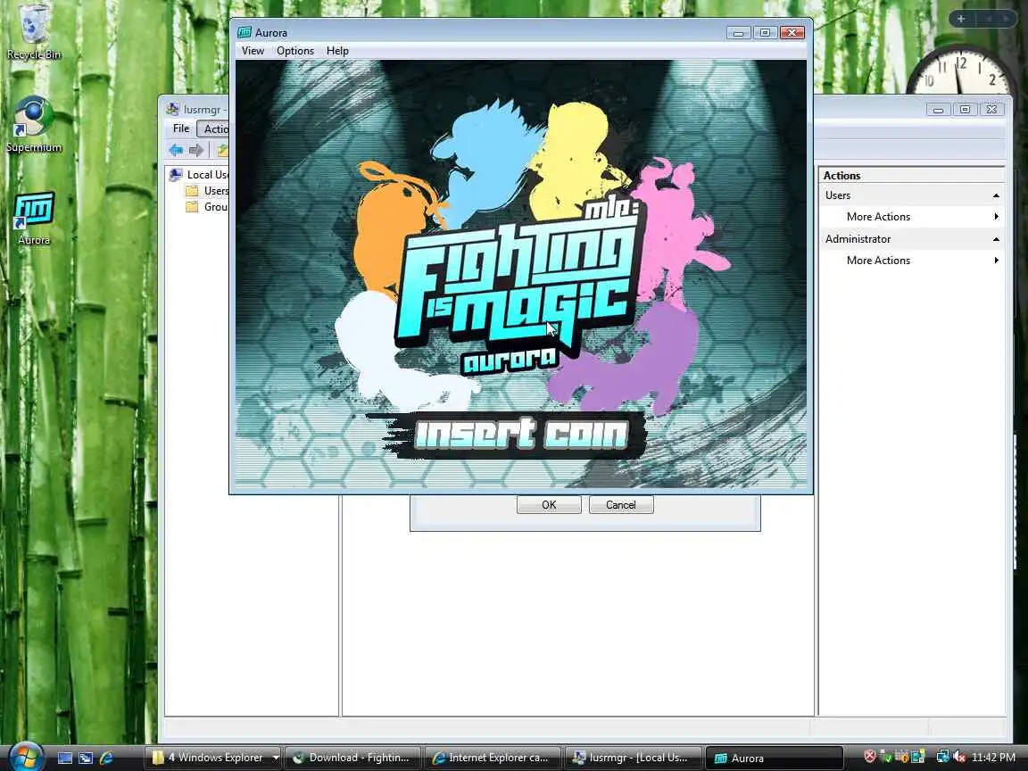Open the Groups folder in lusrmgr tree
The image size is (1028, 771).
click(207, 207)
